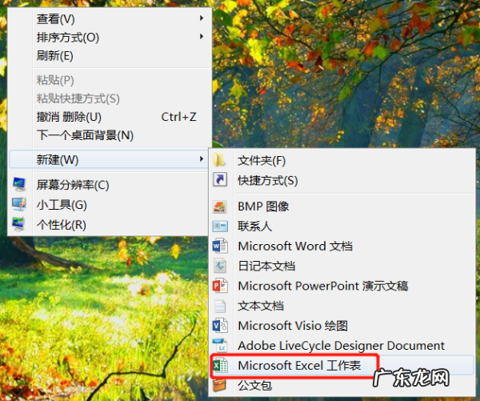Image resolution: width=480 pixels, height=401 pixels.
Task: Create a new 文本文档
Action: [342, 306]
